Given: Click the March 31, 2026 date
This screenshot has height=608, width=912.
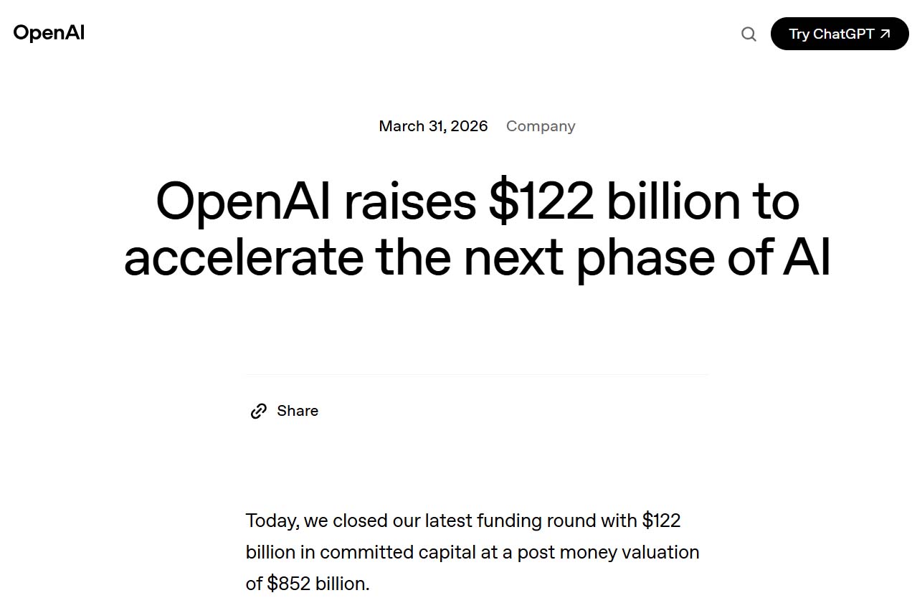Looking at the screenshot, I should (433, 126).
